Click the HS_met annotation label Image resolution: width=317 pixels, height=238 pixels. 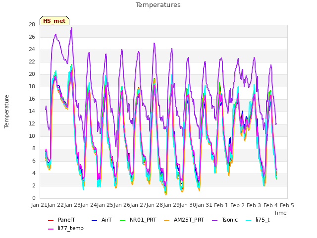tap(54, 21)
